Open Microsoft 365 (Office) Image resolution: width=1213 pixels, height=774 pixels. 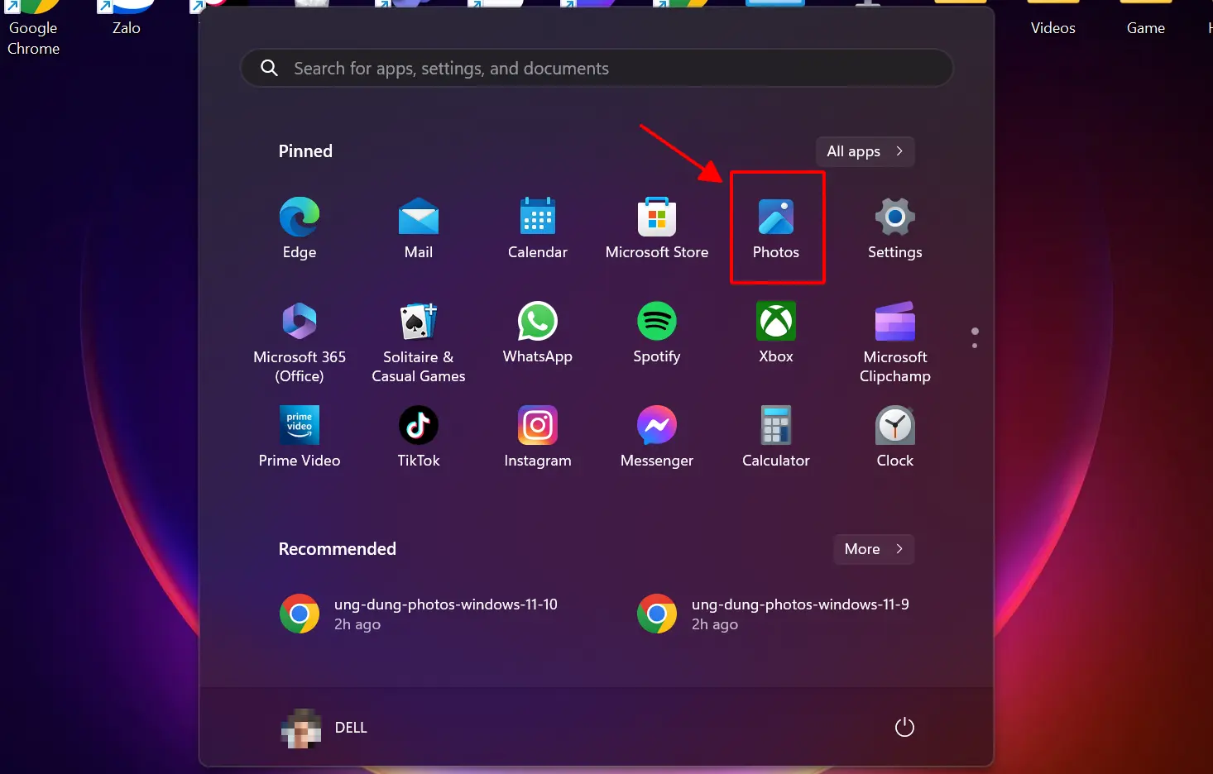[x=300, y=343]
